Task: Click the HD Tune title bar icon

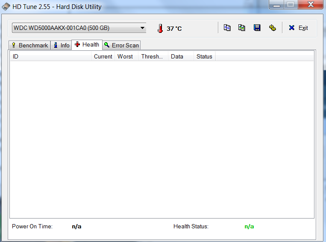Action: [x=6, y=7]
